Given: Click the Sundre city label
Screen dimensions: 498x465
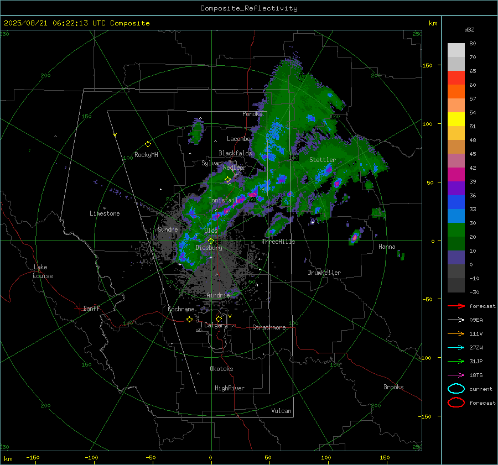Looking at the screenshot, I should pyautogui.click(x=168, y=229).
